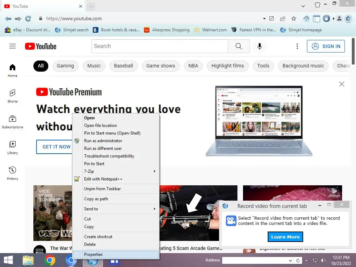Open Slimjet settings gear-globe icon
This screenshot has height=267, width=356.
348,18
